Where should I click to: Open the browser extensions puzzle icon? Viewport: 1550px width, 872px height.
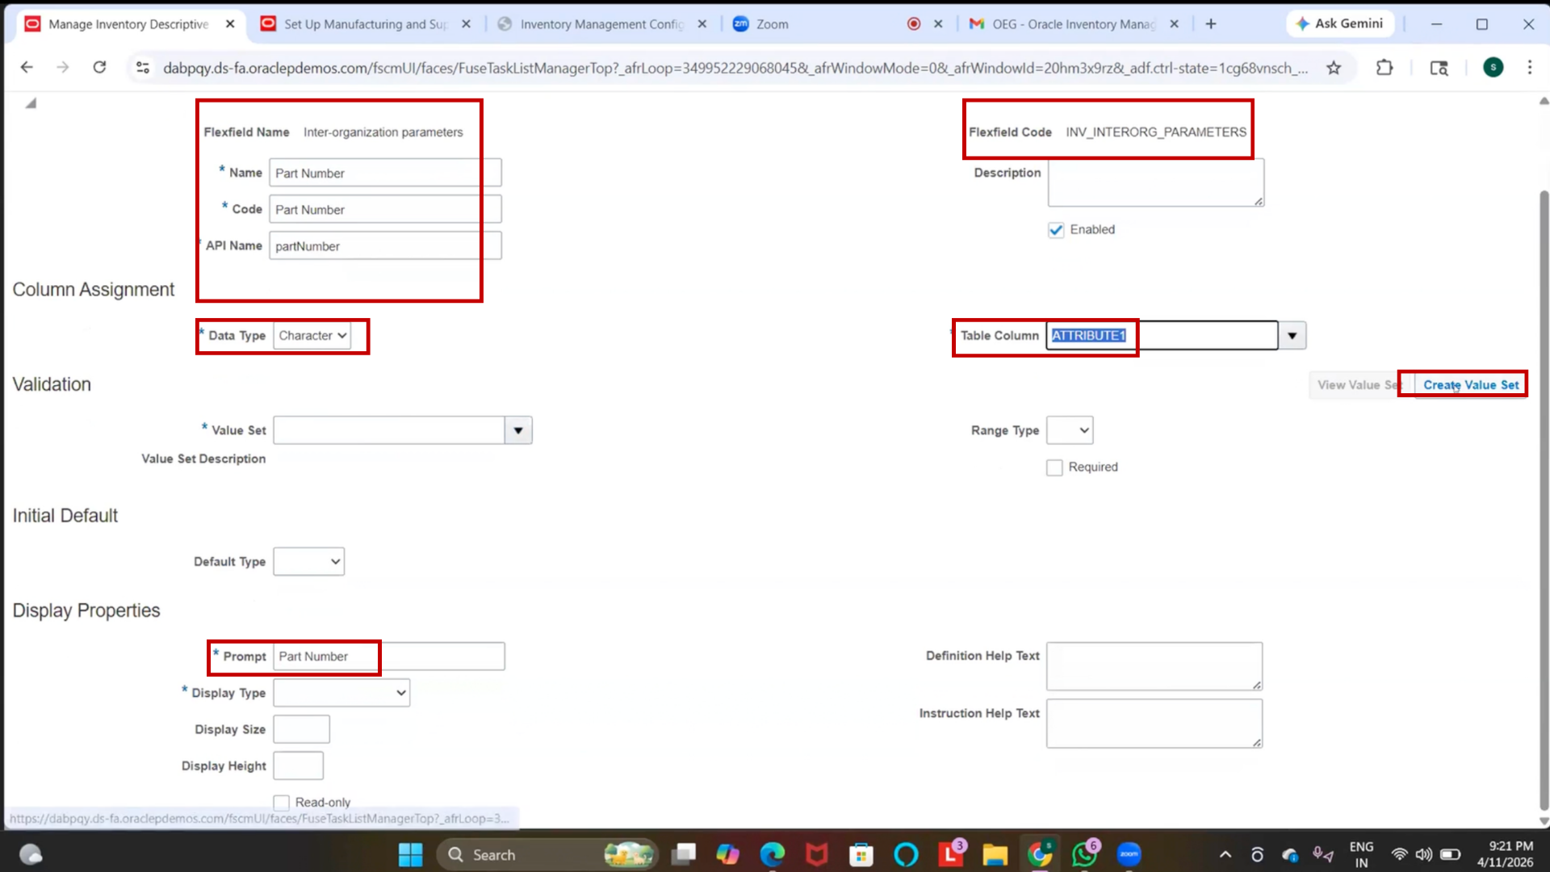(x=1385, y=68)
